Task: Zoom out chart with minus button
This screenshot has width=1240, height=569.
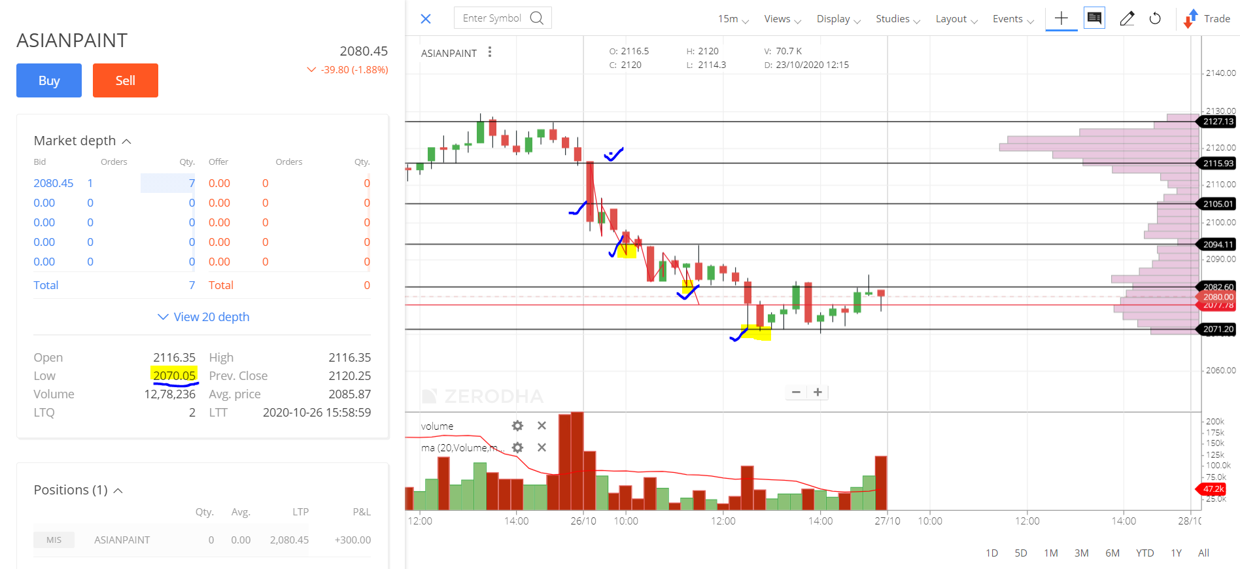Action: 796,392
